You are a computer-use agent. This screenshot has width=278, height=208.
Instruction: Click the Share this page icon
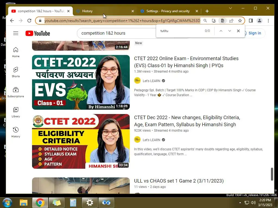231,21
